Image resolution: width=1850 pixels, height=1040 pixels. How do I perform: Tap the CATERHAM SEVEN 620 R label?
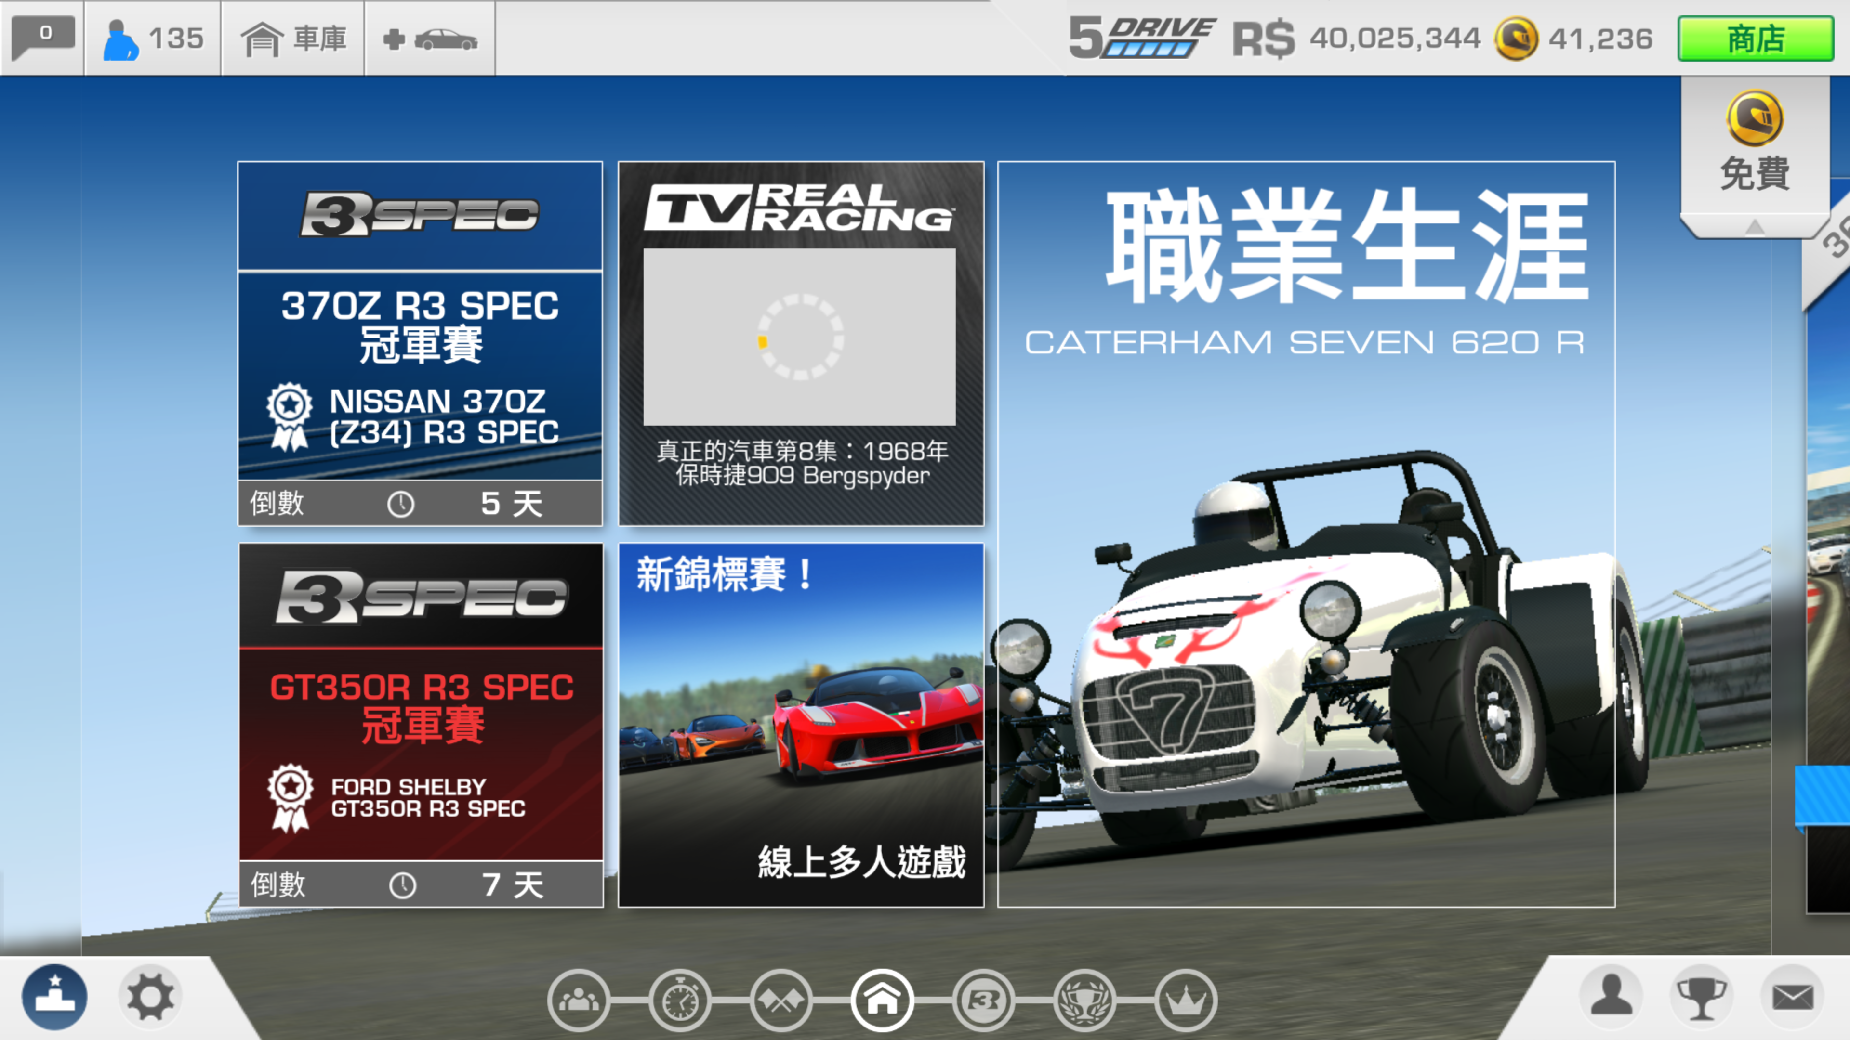tap(1305, 342)
